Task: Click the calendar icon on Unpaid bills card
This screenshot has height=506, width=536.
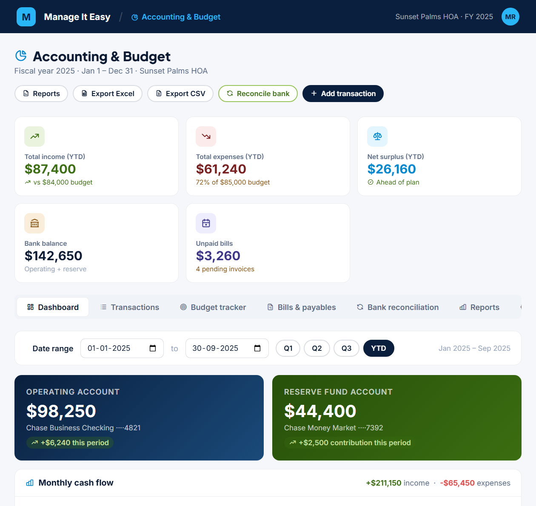Action: [x=206, y=223]
